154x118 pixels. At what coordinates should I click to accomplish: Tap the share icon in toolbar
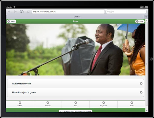click(28, 11)
